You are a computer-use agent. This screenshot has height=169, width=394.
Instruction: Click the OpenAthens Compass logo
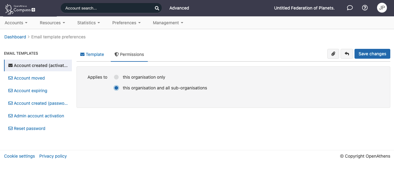click(20, 9)
